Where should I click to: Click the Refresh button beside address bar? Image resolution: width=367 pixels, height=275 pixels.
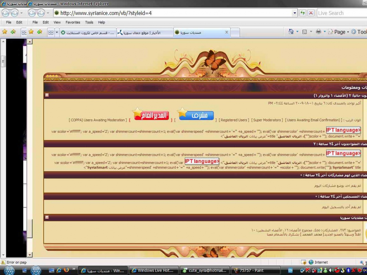303,13
